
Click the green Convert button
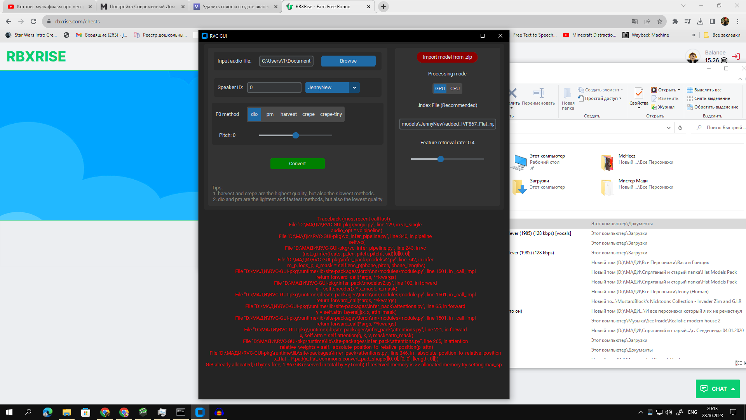click(297, 164)
